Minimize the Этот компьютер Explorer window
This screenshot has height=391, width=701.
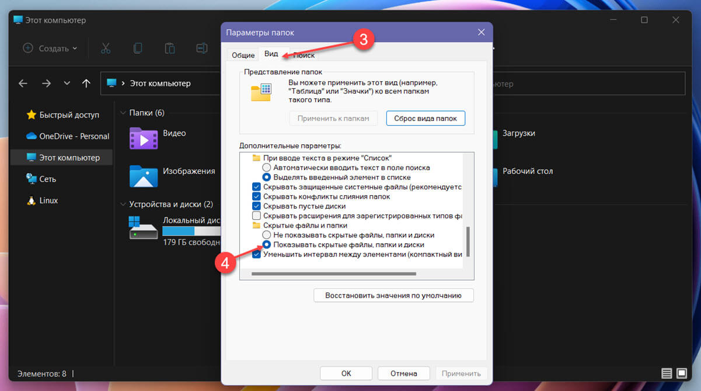[x=613, y=20]
